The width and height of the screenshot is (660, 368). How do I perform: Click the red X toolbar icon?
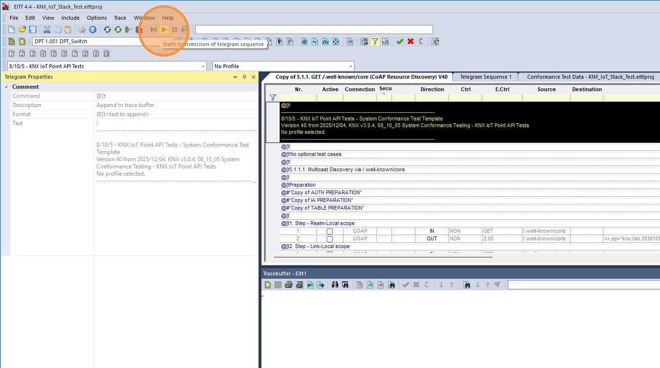tap(410, 42)
